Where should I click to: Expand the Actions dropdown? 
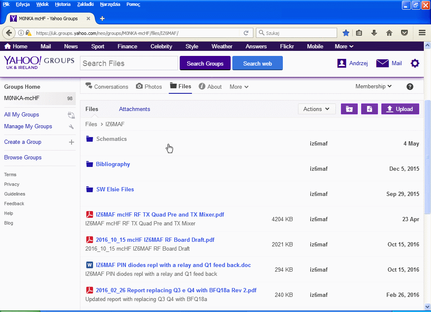tap(317, 109)
